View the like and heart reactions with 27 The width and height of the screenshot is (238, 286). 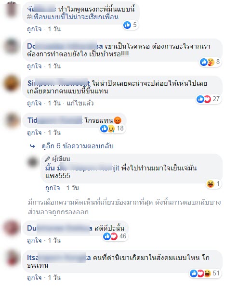coord(208,99)
